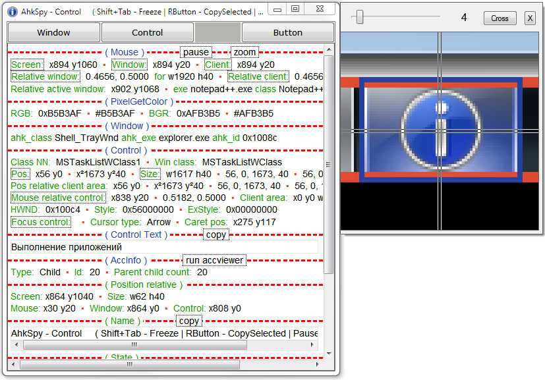Screen dimensions: 545x380
Task: Click the ahk_id value 0x1008c
Action: [260, 138]
